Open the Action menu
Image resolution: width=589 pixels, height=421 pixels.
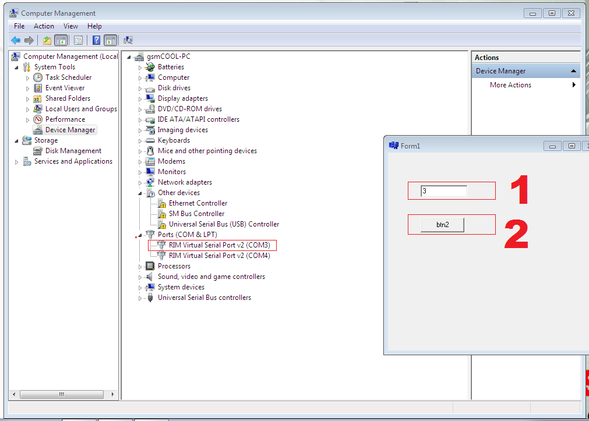coord(44,26)
